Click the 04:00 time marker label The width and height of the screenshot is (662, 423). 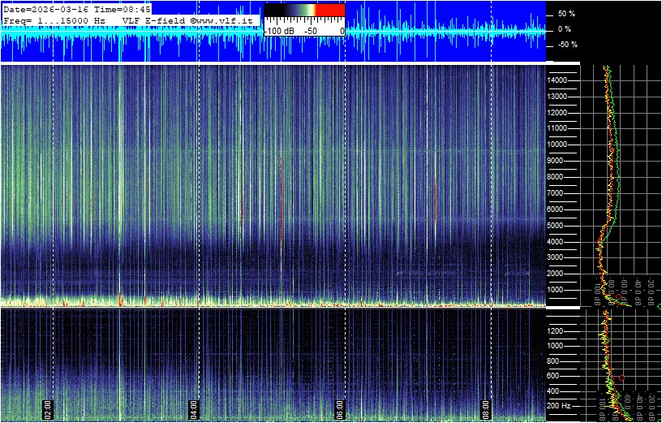(x=193, y=407)
